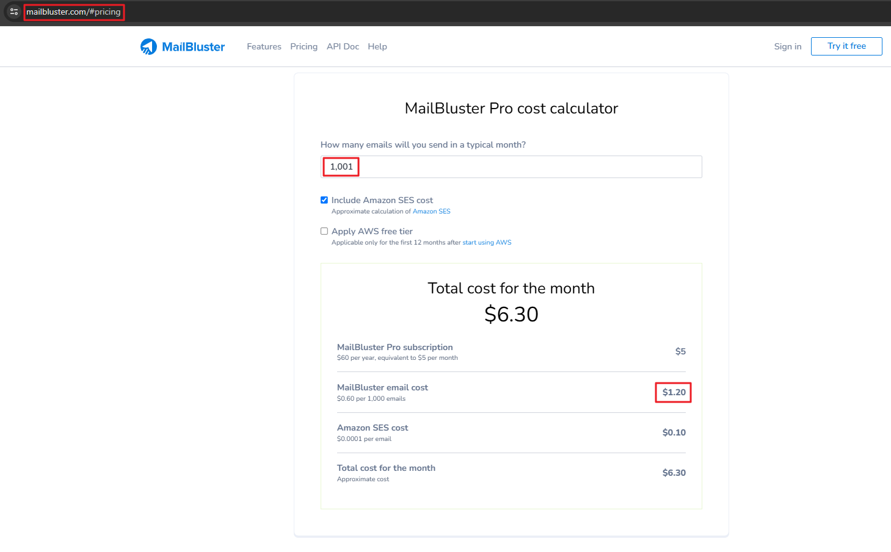
Task: Click the $0.10 Amazon SES cost value
Action: click(674, 432)
